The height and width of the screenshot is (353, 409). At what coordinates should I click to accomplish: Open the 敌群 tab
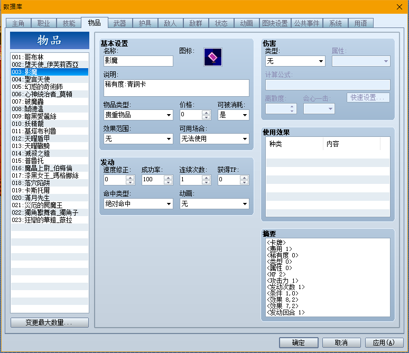point(196,23)
